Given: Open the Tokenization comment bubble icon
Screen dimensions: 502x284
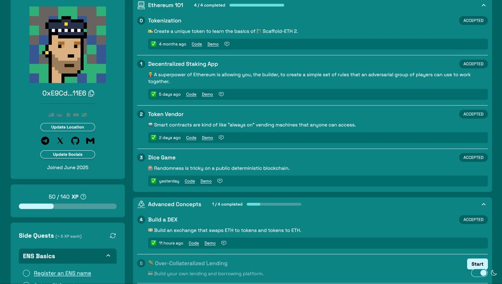Looking at the screenshot, I should pos(227,44).
